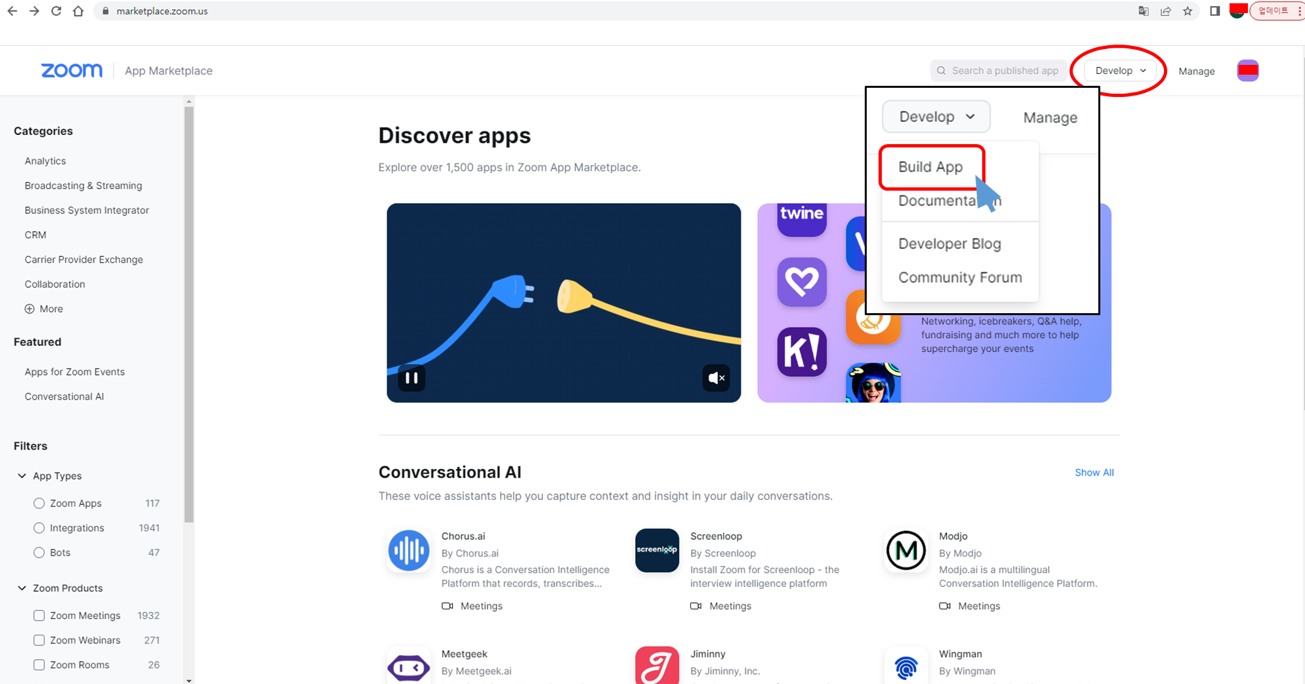Click the browser update button
This screenshot has height=684, width=1305.
[1273, 11]
